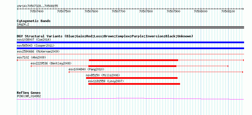Click the 70507800 ruler position
This screenshot has width=252, height=115.
tap(146, 12)
